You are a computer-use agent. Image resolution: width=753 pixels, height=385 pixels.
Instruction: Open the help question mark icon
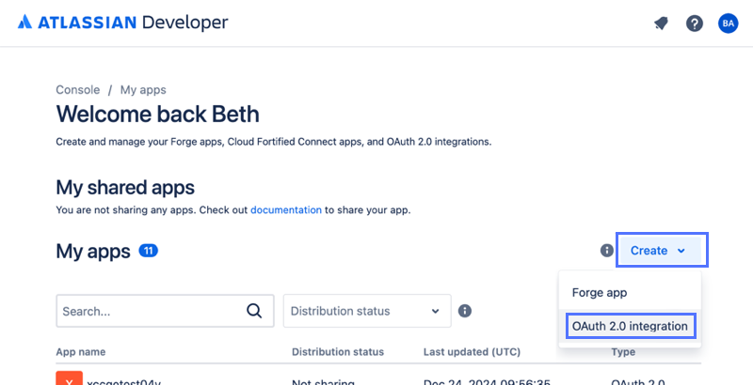pos(695,23)
